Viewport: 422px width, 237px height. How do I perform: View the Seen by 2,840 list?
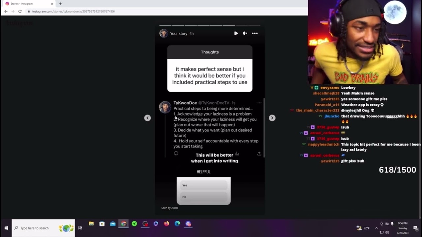(169, 208)
